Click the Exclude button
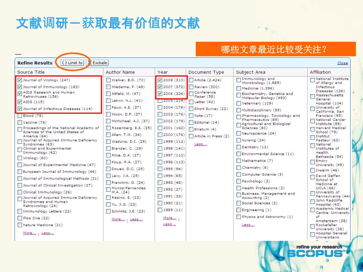The width and height of the screenshot is (363, 272). click(97, 63)
